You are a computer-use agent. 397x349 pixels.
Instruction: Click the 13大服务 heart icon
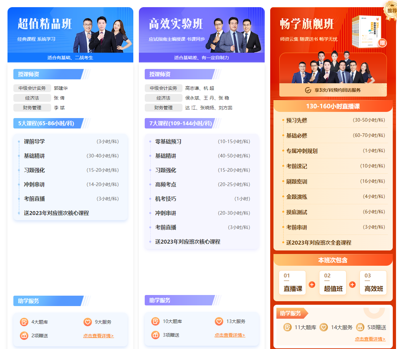point(219,321)
